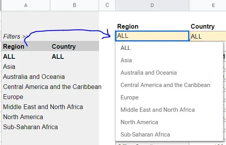Select the bold Region header in column A
This screenshot has width=226, height=145.
(26, 46)
